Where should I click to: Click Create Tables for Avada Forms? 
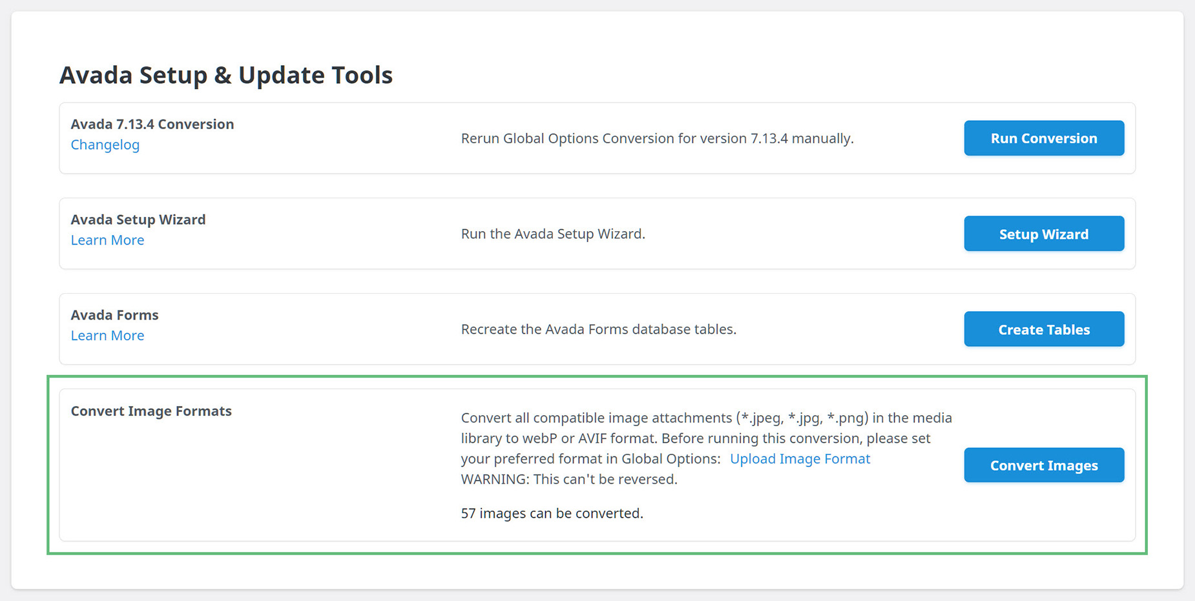point(1043,329)
